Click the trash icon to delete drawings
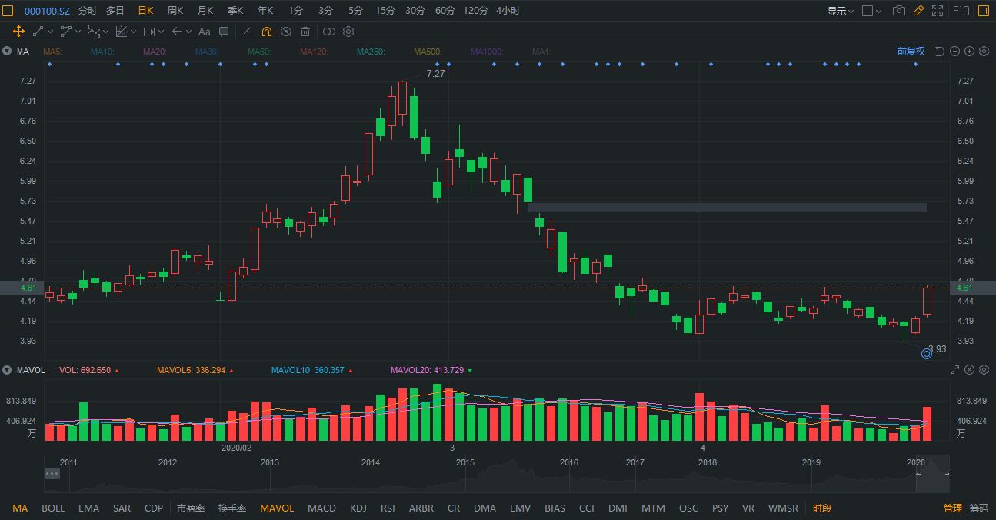The height and width of the screenshot is (520, 996). (x=305, y=32)
